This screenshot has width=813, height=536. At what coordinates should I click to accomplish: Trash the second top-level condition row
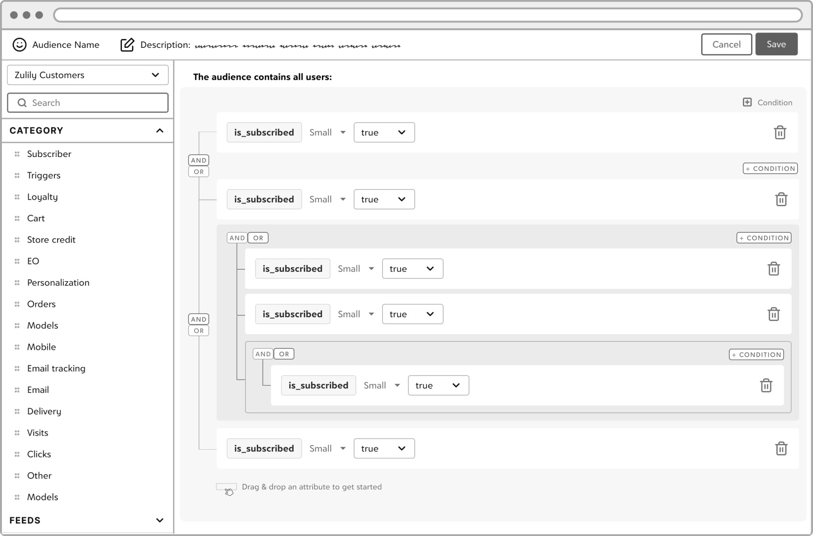(x=781, y=199)
